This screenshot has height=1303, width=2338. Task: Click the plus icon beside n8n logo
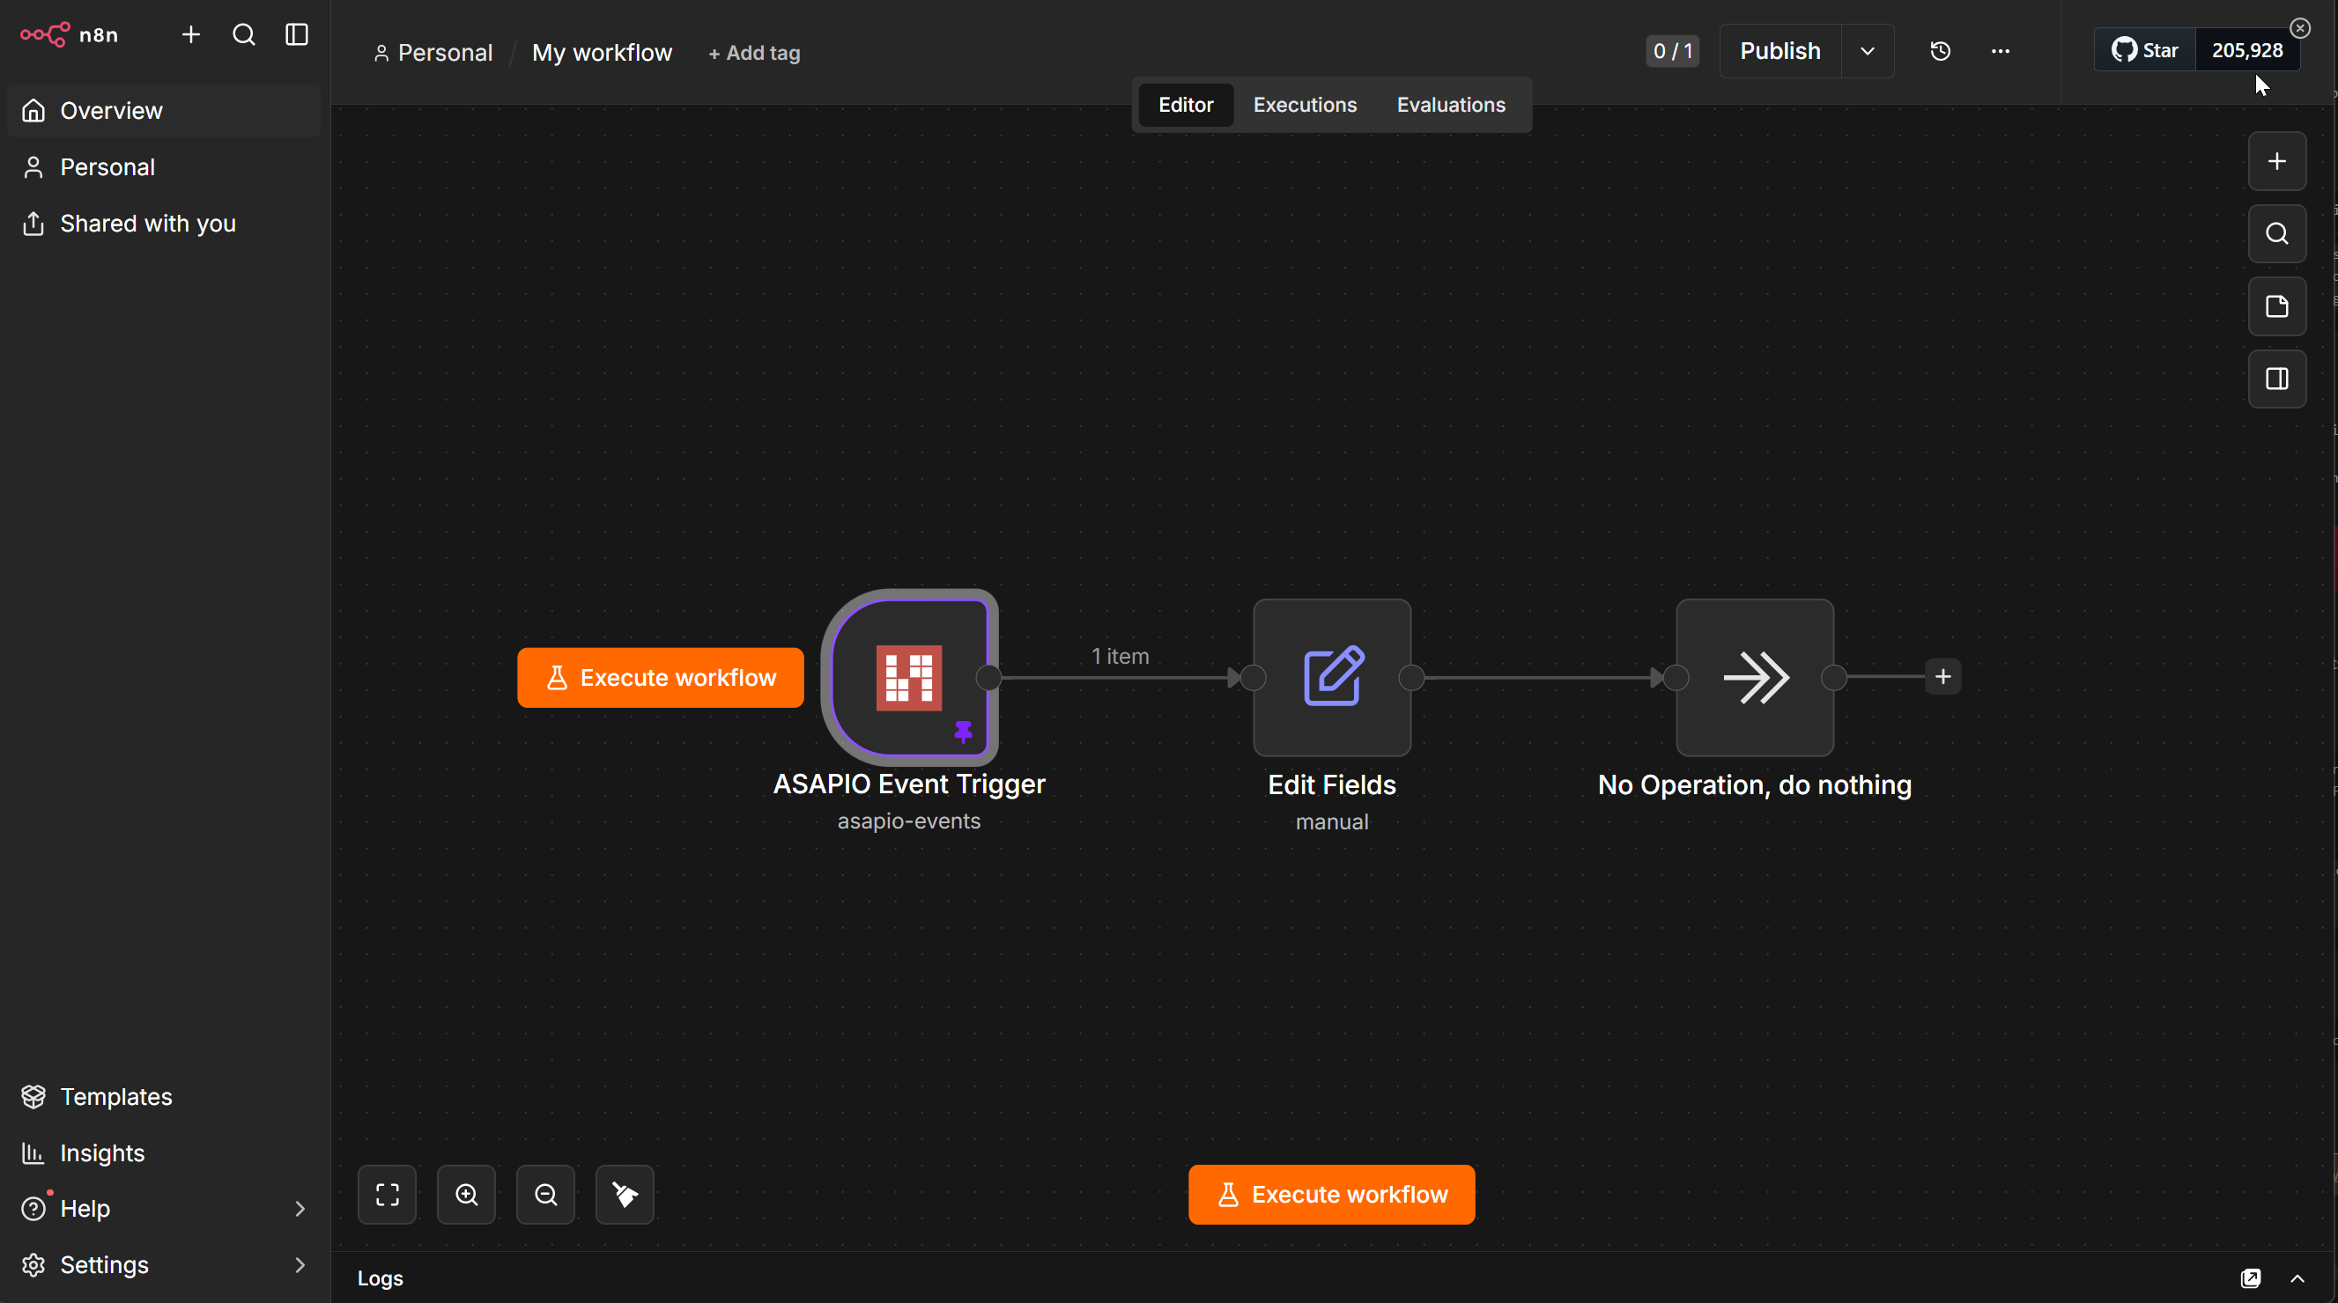coord(190,34)
